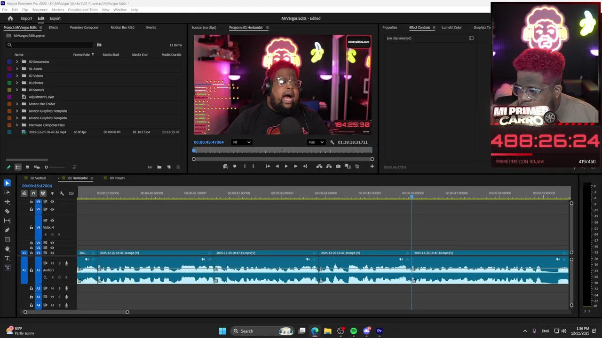Open the Sequence menu
This screenshot has width=602, height=338.
click(40, 10)
